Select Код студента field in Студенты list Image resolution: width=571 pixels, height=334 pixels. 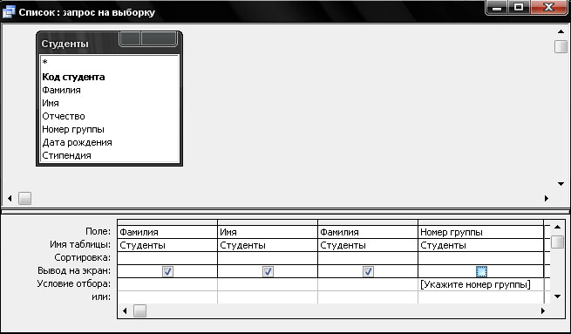coord(109,77)
